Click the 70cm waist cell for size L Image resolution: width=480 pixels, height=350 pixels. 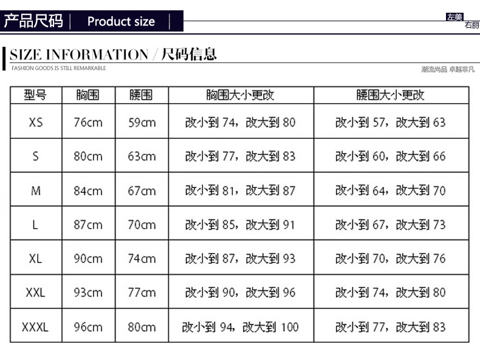[142, 225]
